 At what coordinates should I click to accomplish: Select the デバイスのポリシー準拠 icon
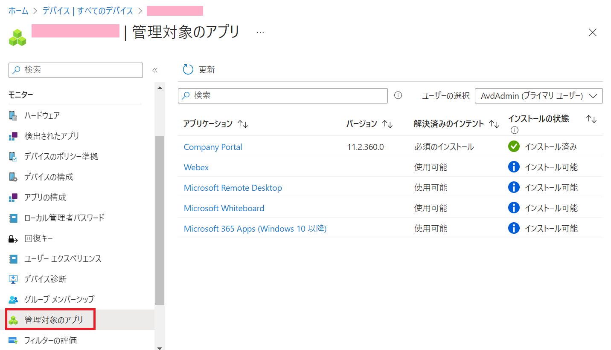pyautogui.click(x=13, y=157)
